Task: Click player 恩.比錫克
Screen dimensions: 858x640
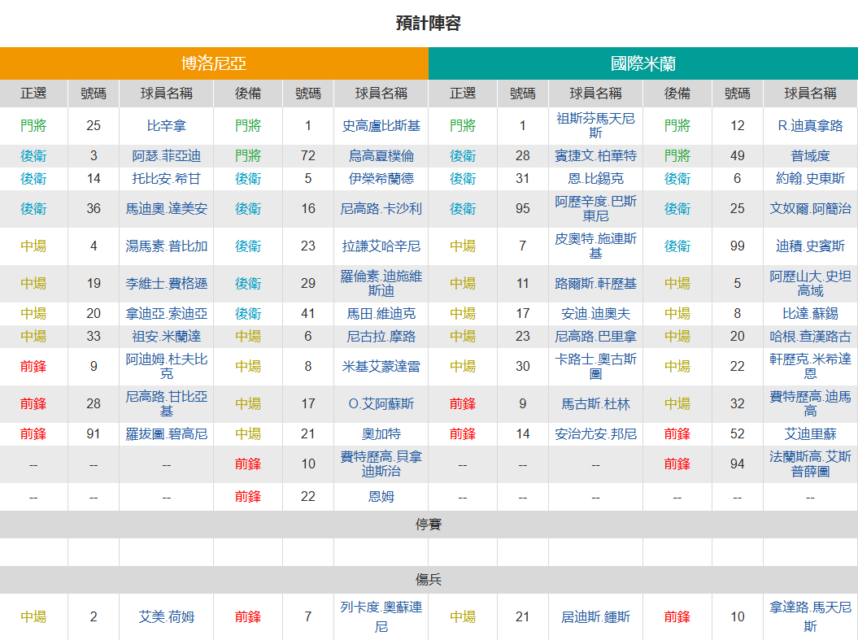Action: pos(595,179)
